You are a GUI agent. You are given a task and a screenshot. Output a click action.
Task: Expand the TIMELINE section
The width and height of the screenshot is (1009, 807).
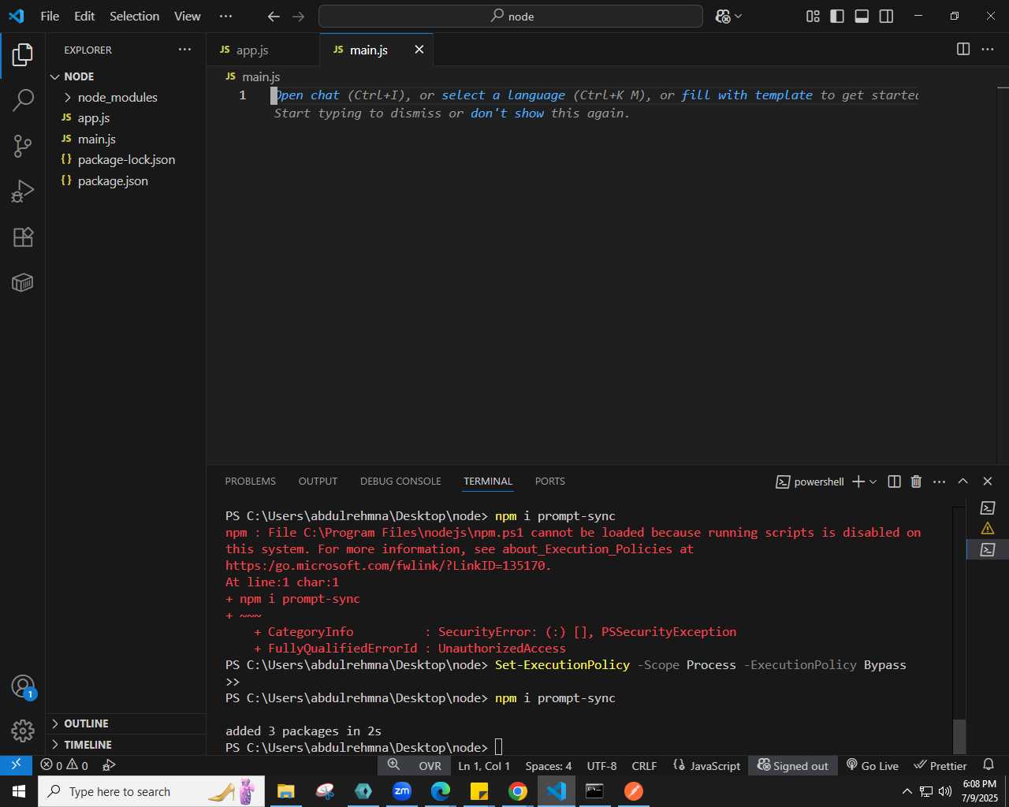126,745
